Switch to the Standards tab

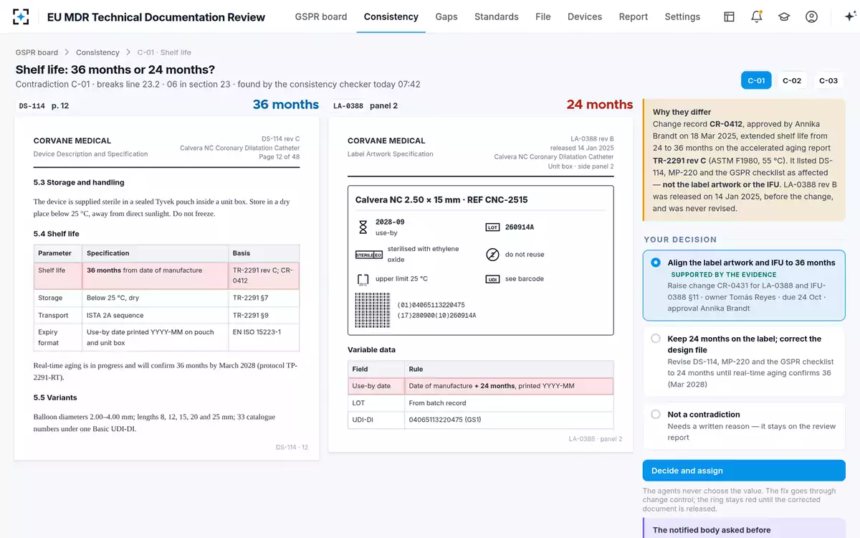[497, 16]
